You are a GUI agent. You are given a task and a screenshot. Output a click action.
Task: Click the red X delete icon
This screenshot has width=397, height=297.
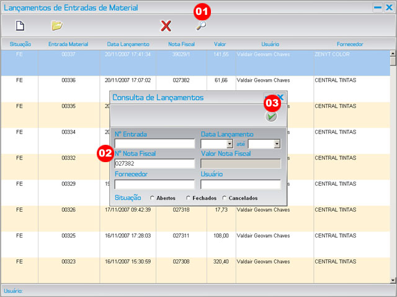pyautogui.click(x=166, y=25)
